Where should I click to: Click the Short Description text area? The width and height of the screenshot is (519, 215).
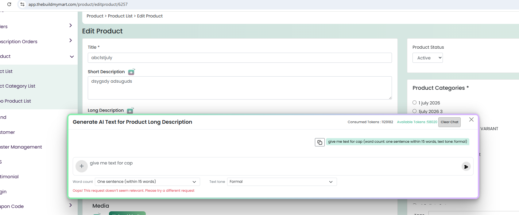(240, 88)
